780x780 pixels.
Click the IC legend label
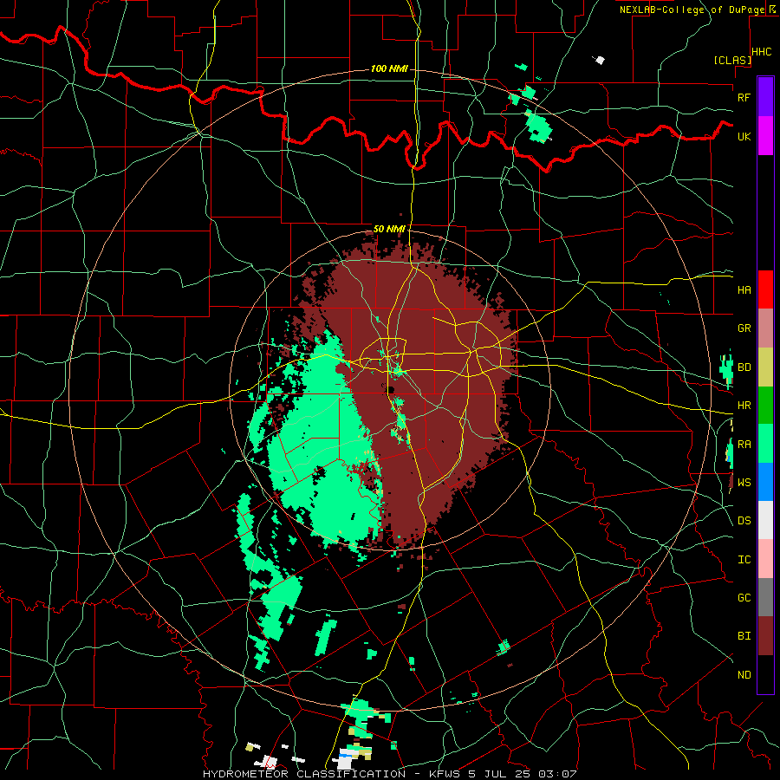point(744,560)
